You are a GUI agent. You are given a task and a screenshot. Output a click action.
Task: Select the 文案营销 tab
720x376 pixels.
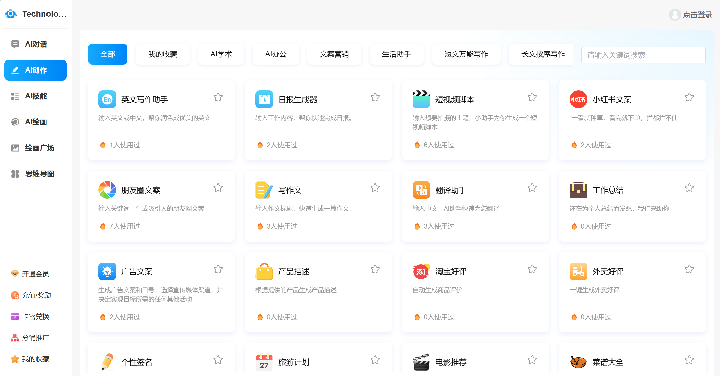[x=334, y=54]
